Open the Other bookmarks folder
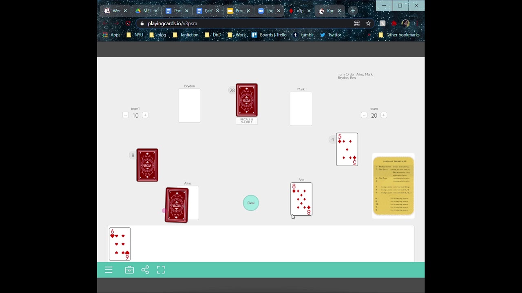Image resolution: width=522 pixels, height=293 pixels. pyautogui.click(x=398, y=35)
